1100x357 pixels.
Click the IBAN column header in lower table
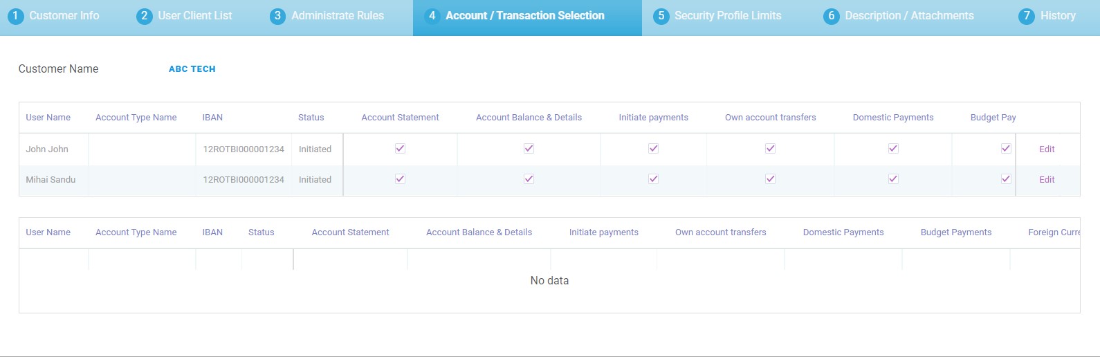(x=212, y=232)
